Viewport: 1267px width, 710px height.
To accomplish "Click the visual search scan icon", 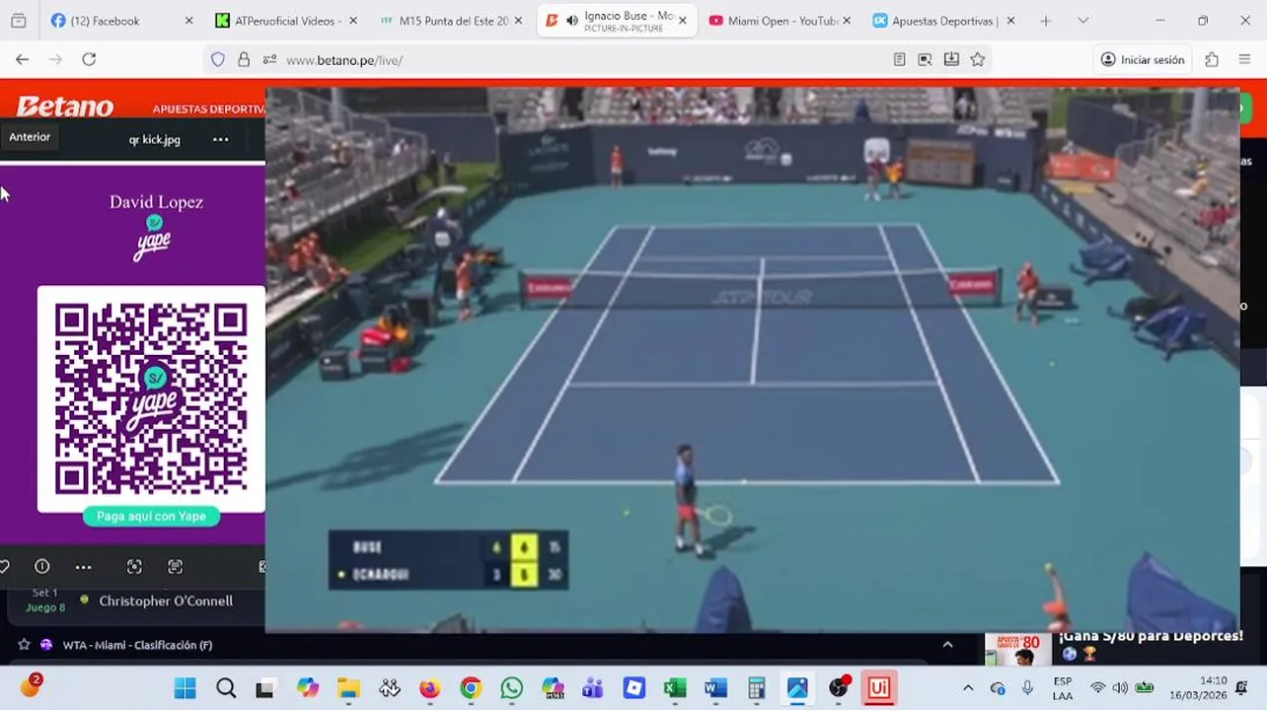I will (x=134, y=566).
